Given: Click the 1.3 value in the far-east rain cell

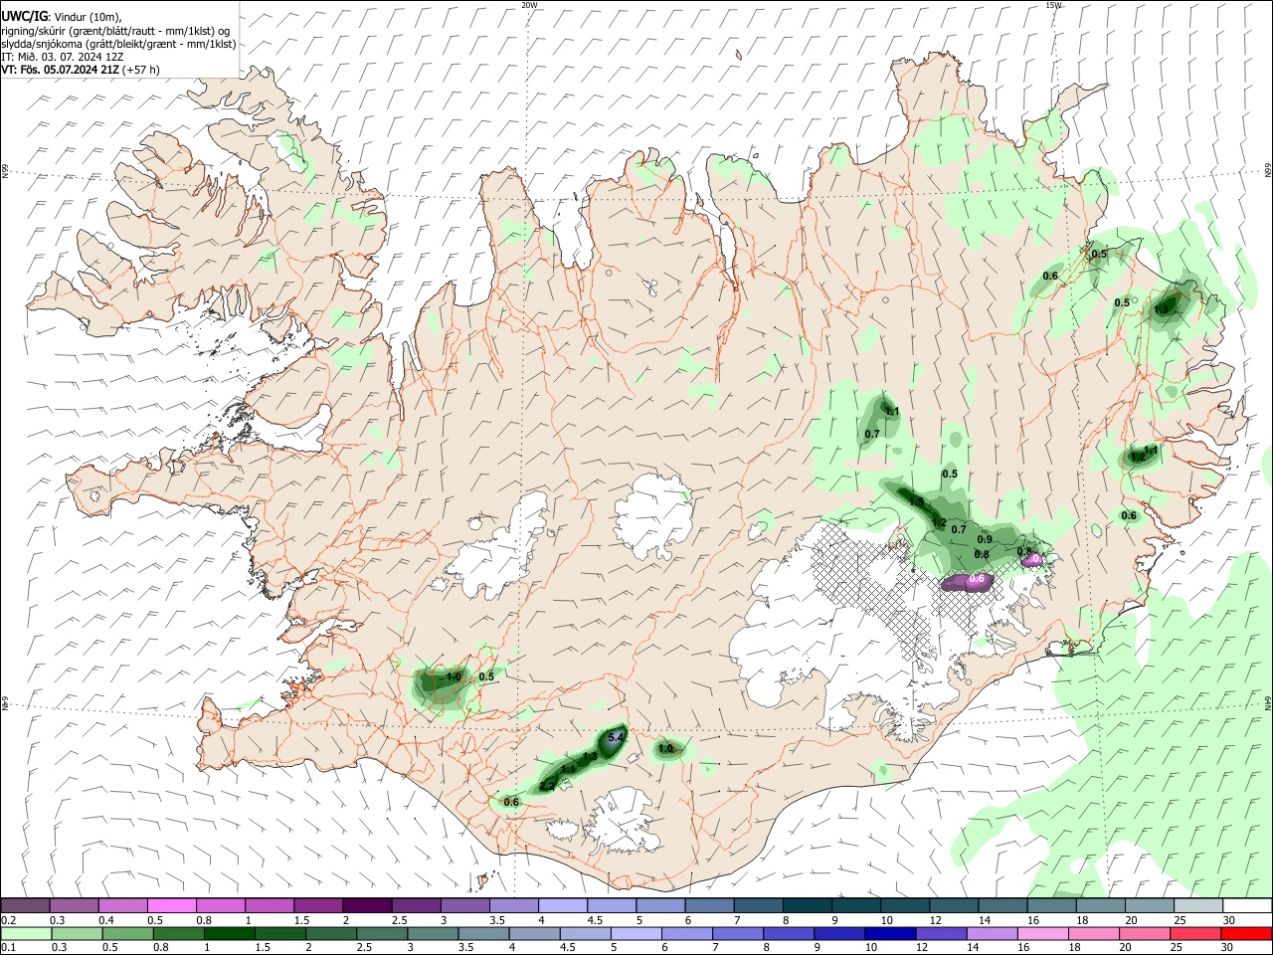Looking at the screenshot, I should (1162, 309).
